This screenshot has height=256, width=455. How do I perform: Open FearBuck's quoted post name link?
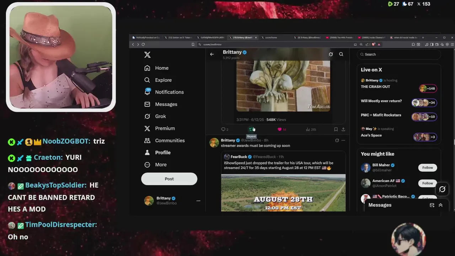click(x=239, y=157)
